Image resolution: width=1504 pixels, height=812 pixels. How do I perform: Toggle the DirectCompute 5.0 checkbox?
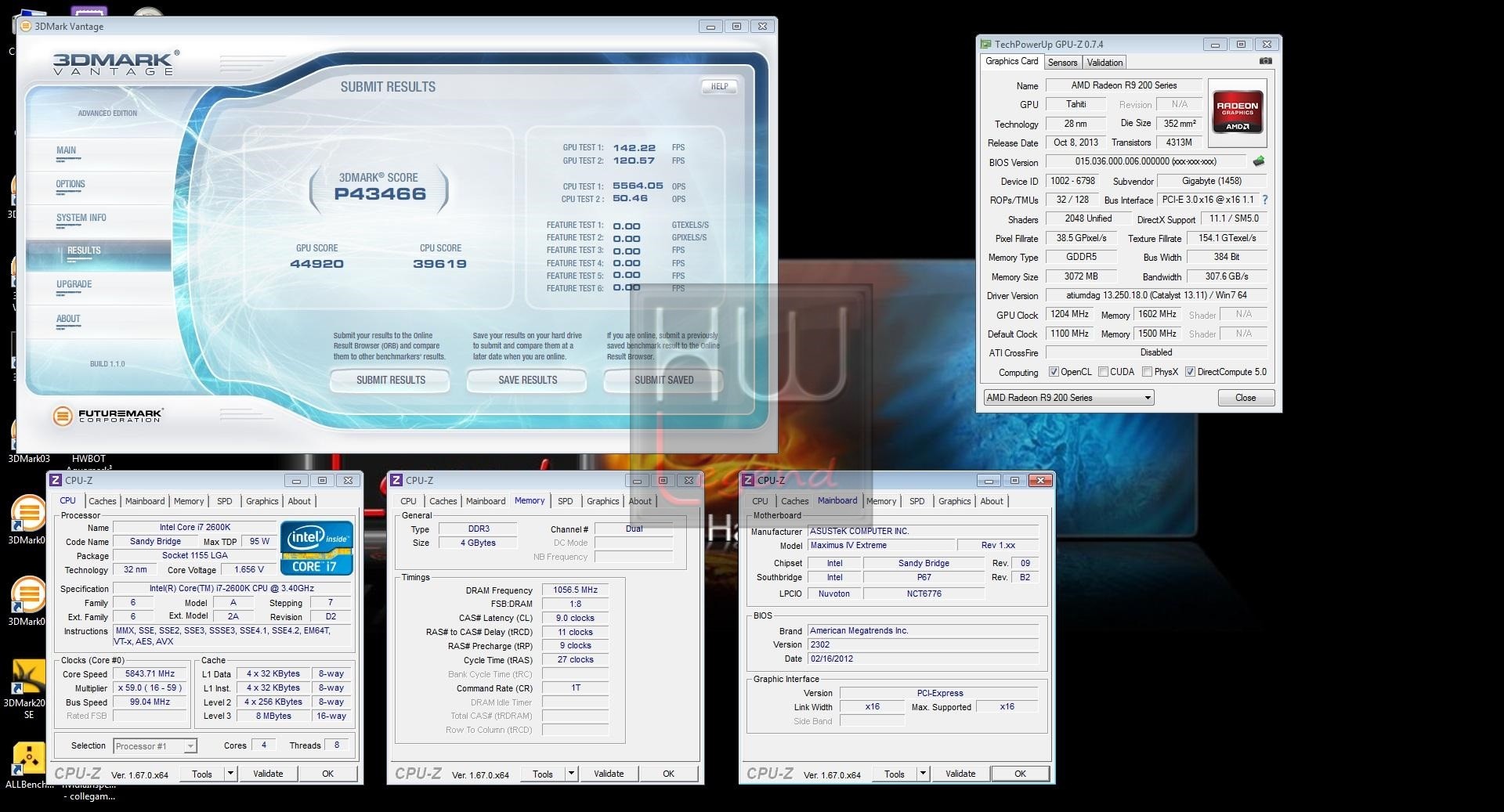1190,372
